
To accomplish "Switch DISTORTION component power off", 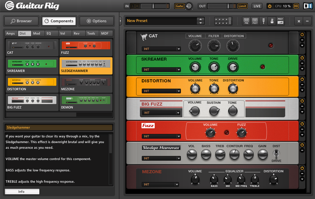I will (302, 79).
